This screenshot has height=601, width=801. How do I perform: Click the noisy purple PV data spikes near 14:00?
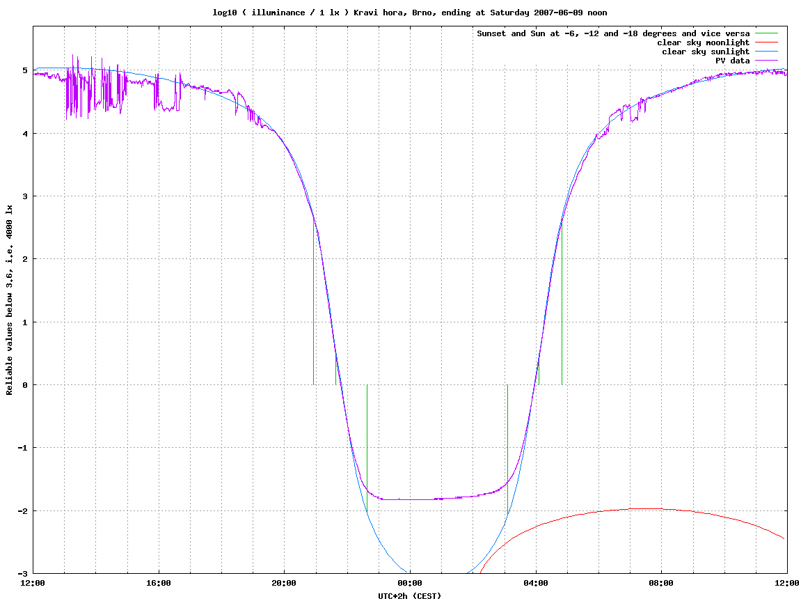coord(96,87)
